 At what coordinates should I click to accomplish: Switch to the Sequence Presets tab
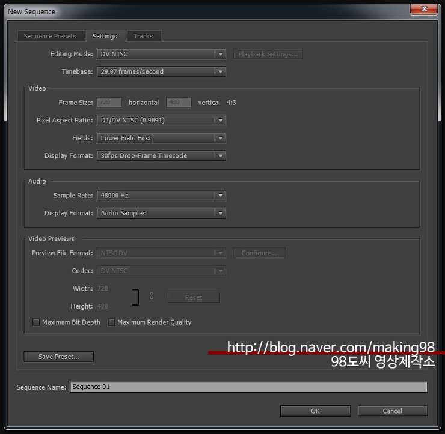[51, 36]
